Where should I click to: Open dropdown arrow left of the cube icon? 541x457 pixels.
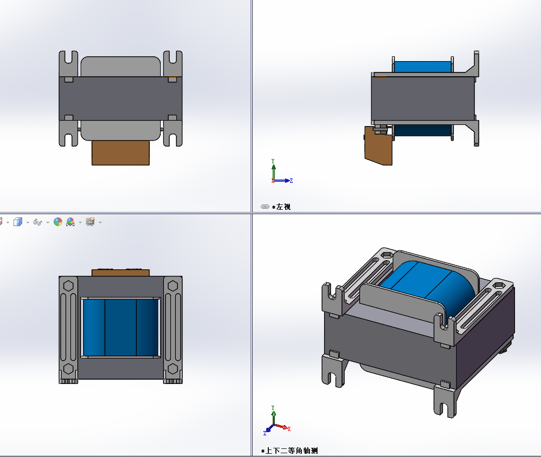coord(8,222)
